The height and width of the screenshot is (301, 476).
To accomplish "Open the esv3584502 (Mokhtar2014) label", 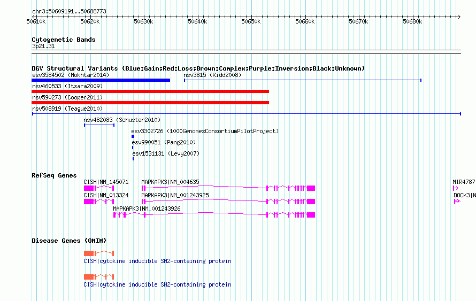I will [x=71, y=75].
